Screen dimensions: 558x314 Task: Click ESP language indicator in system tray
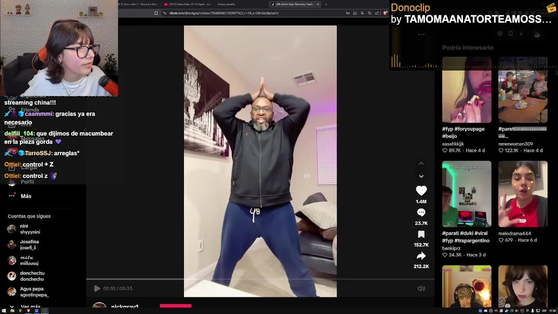click(x=544, y=311)
